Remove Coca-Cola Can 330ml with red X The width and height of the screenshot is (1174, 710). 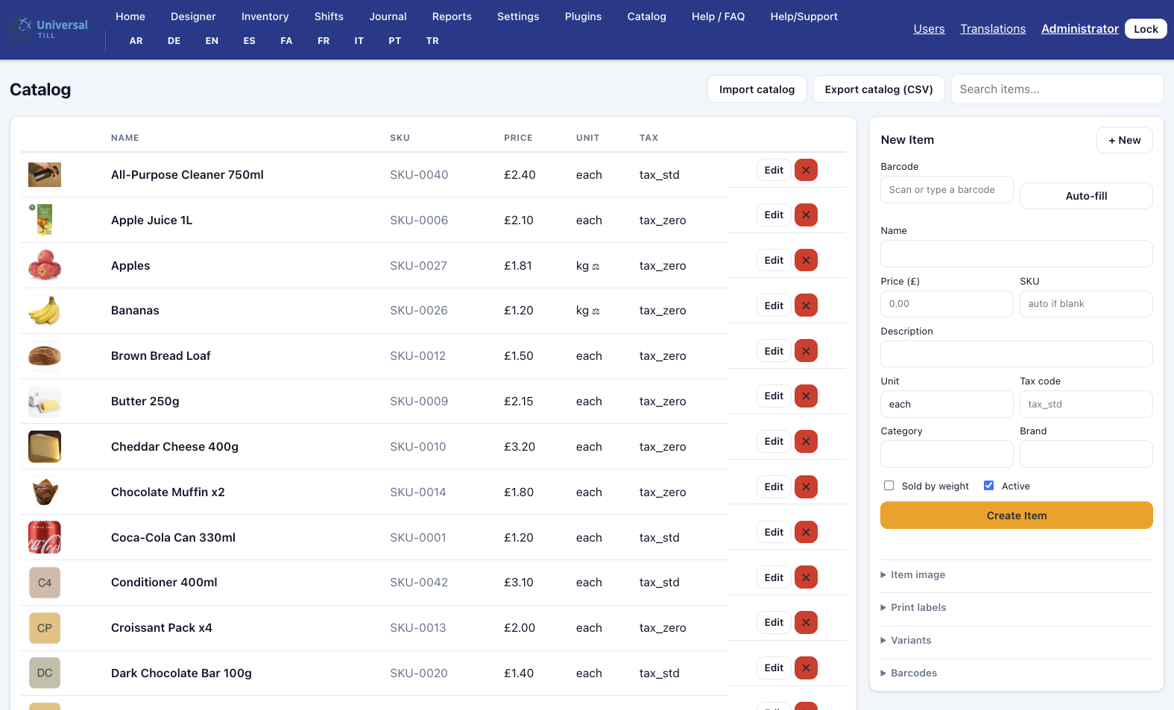click(806, 532)
